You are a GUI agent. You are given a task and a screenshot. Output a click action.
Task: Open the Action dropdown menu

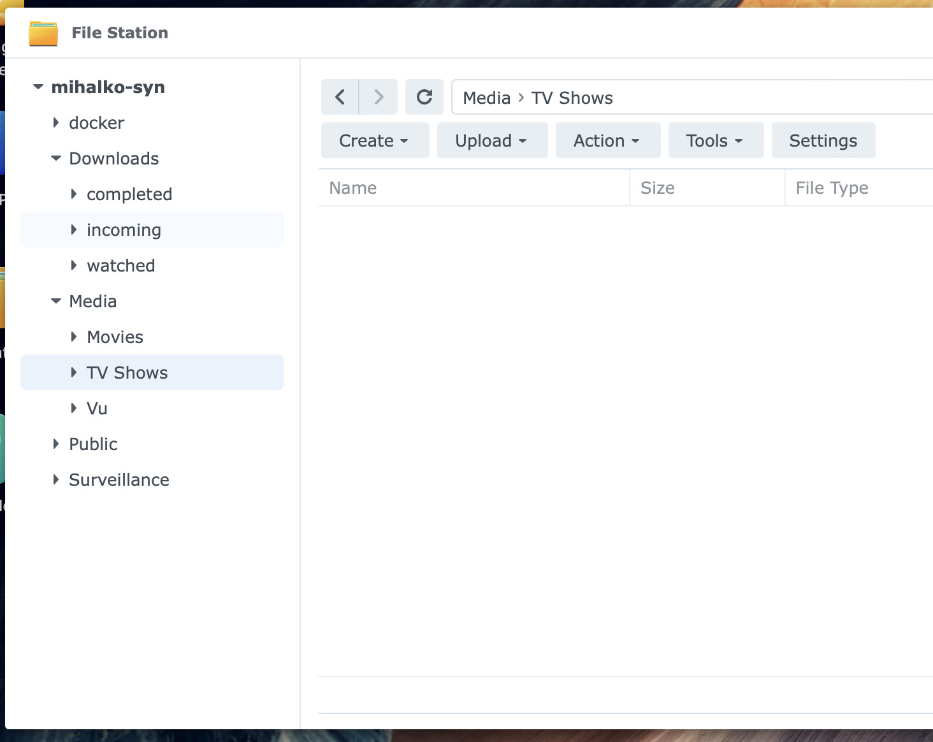point(607,140)
